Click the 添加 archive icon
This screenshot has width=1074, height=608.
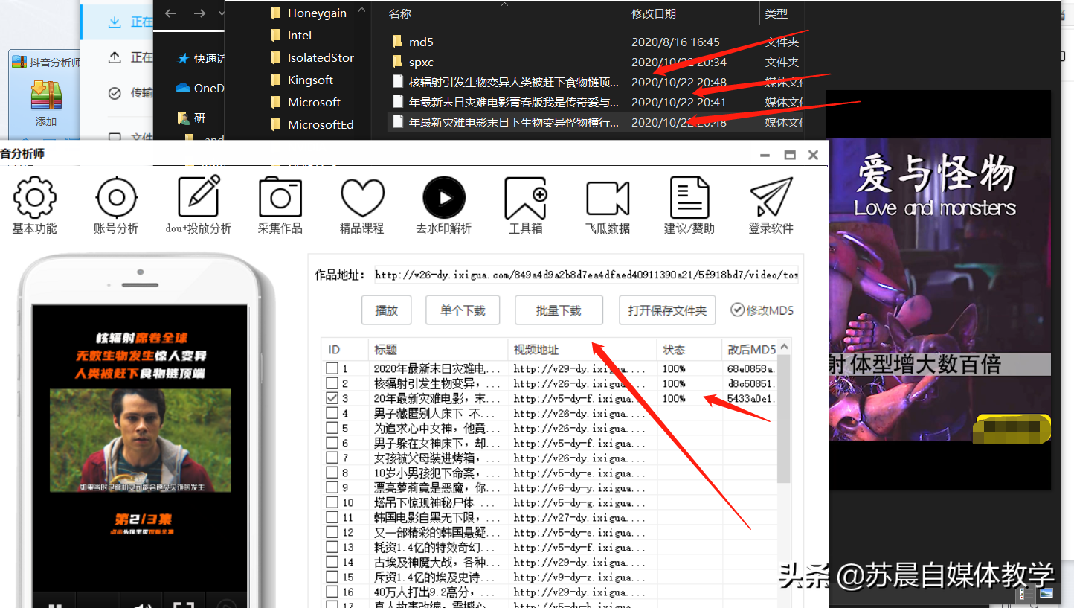pos(45,97)
